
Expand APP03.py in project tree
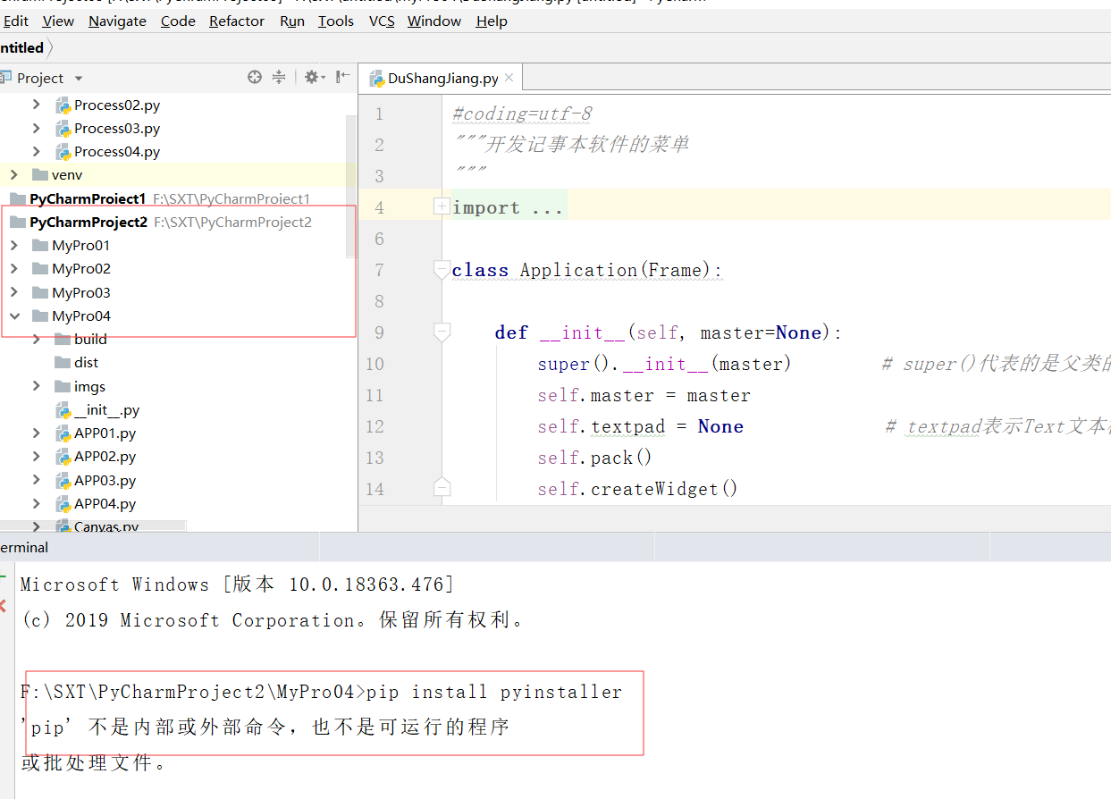point(37,480)
